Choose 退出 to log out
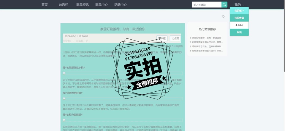 pos(239,32)
